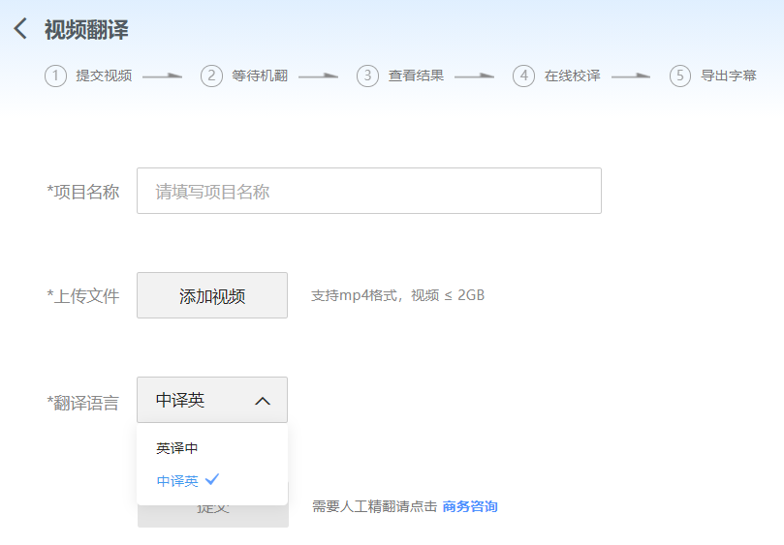This screenshot has width=784, height=545.
Task: Click the step 4 circle icon
Action: click(523, 76)
